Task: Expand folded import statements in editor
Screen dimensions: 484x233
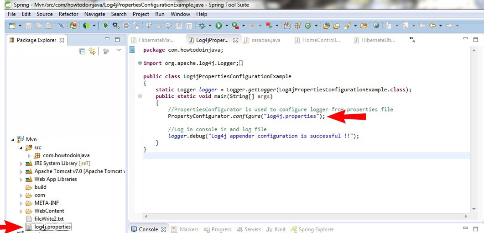Action: pos(140,63)
